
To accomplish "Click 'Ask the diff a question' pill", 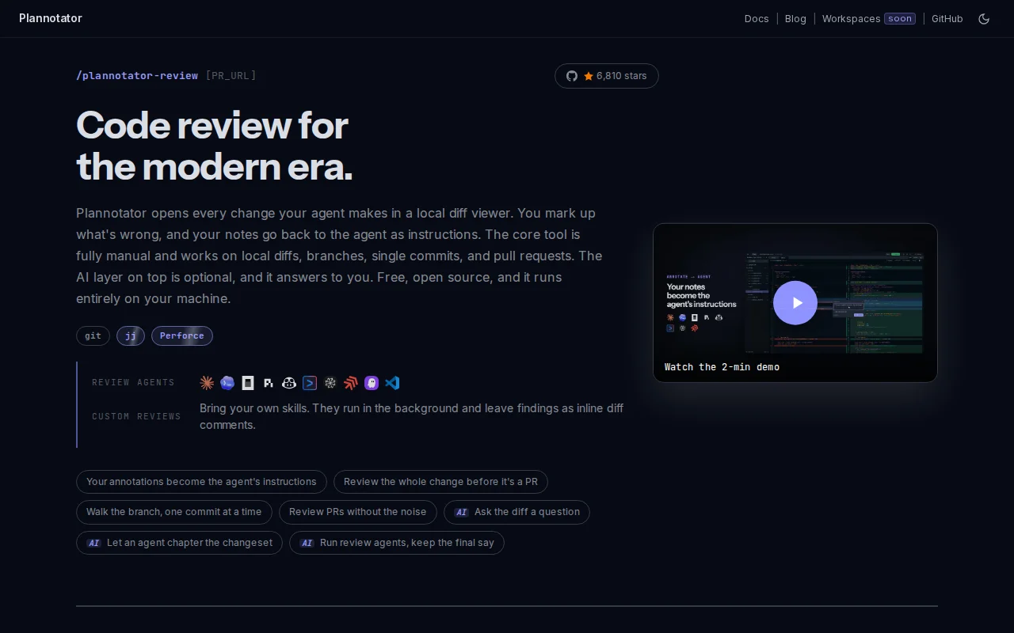I will [x=517, y=512].
